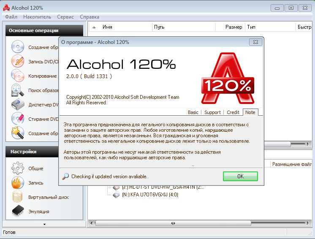Open recording settings flame icon
This screenshot has height=239, width=315.
[x=17, y=182]
